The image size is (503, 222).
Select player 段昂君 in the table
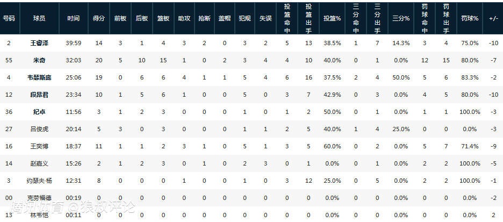pyautogui.click(x=39, y=95)
